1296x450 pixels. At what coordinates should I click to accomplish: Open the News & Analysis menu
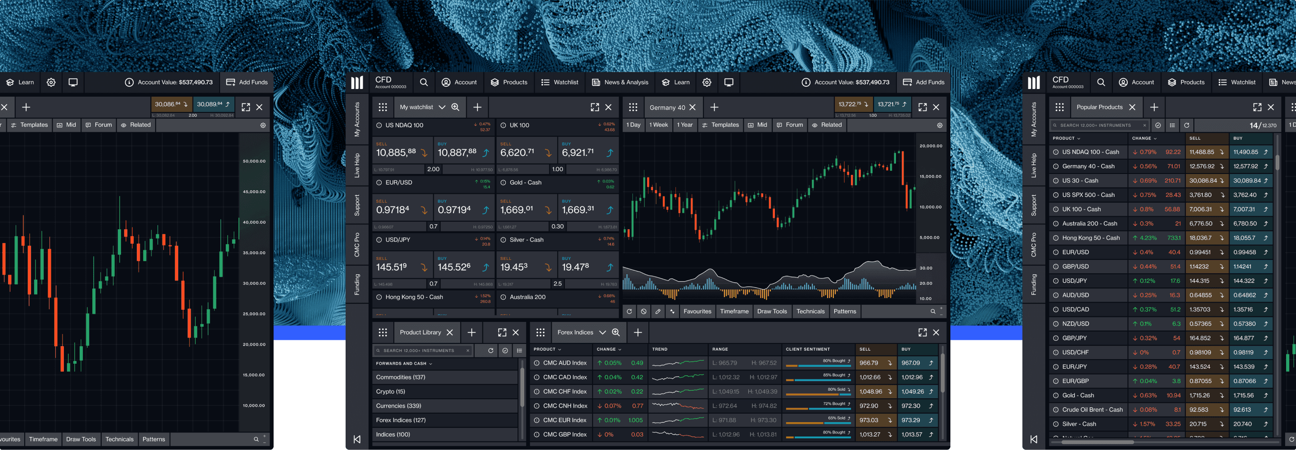[620, 82]
